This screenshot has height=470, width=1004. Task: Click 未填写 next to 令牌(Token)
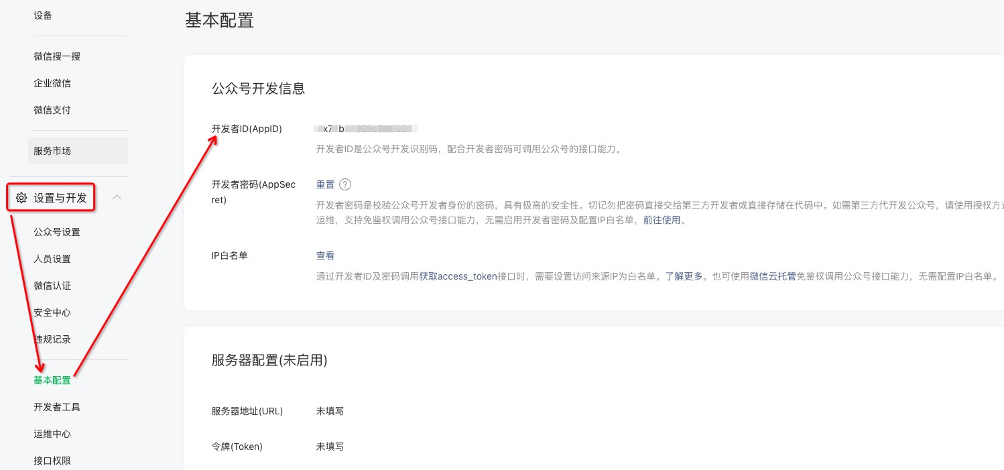tap(330, 447)
